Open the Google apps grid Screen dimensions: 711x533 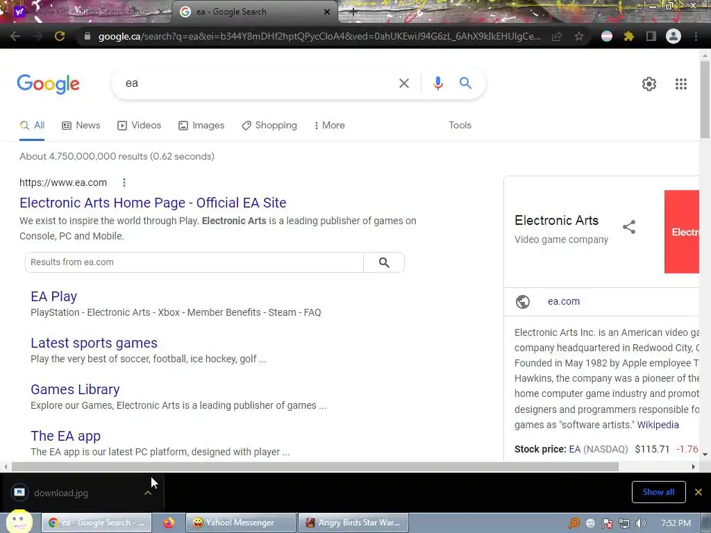click(680, 84)
